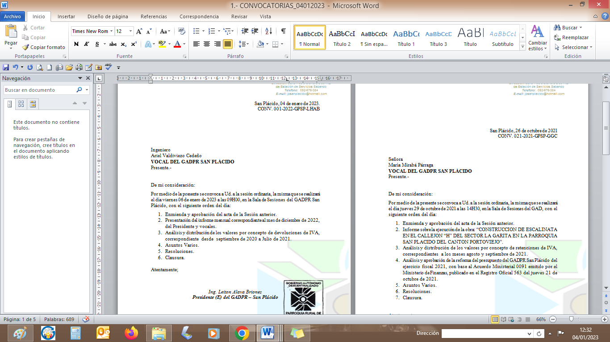Switch to the Insertar ribbon tab

[66, 16]
